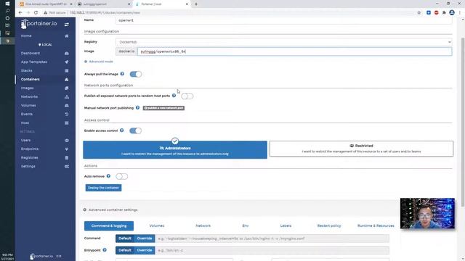The height and width of the screenshot is (261, 465).
Task: Click the Dashboard gauge icon
Action: tap(67, 53)
